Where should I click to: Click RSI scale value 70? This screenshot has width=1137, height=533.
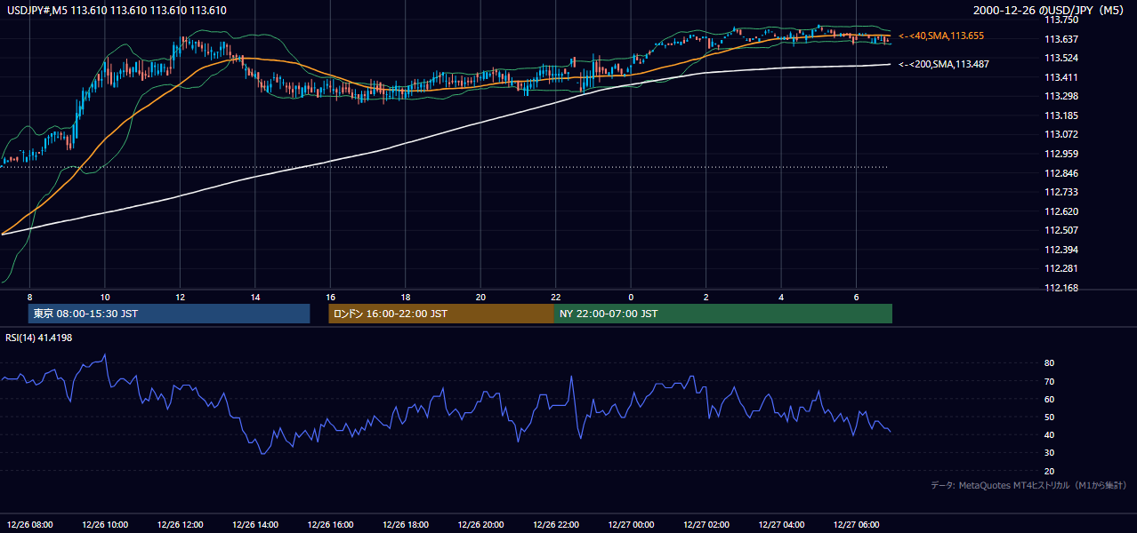pyautogui.click(x=1050, y=381)
